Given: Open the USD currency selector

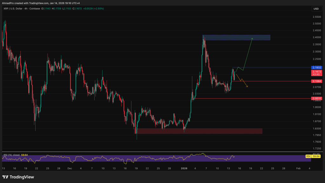Looking at the screenshot, I should point(316,9).
